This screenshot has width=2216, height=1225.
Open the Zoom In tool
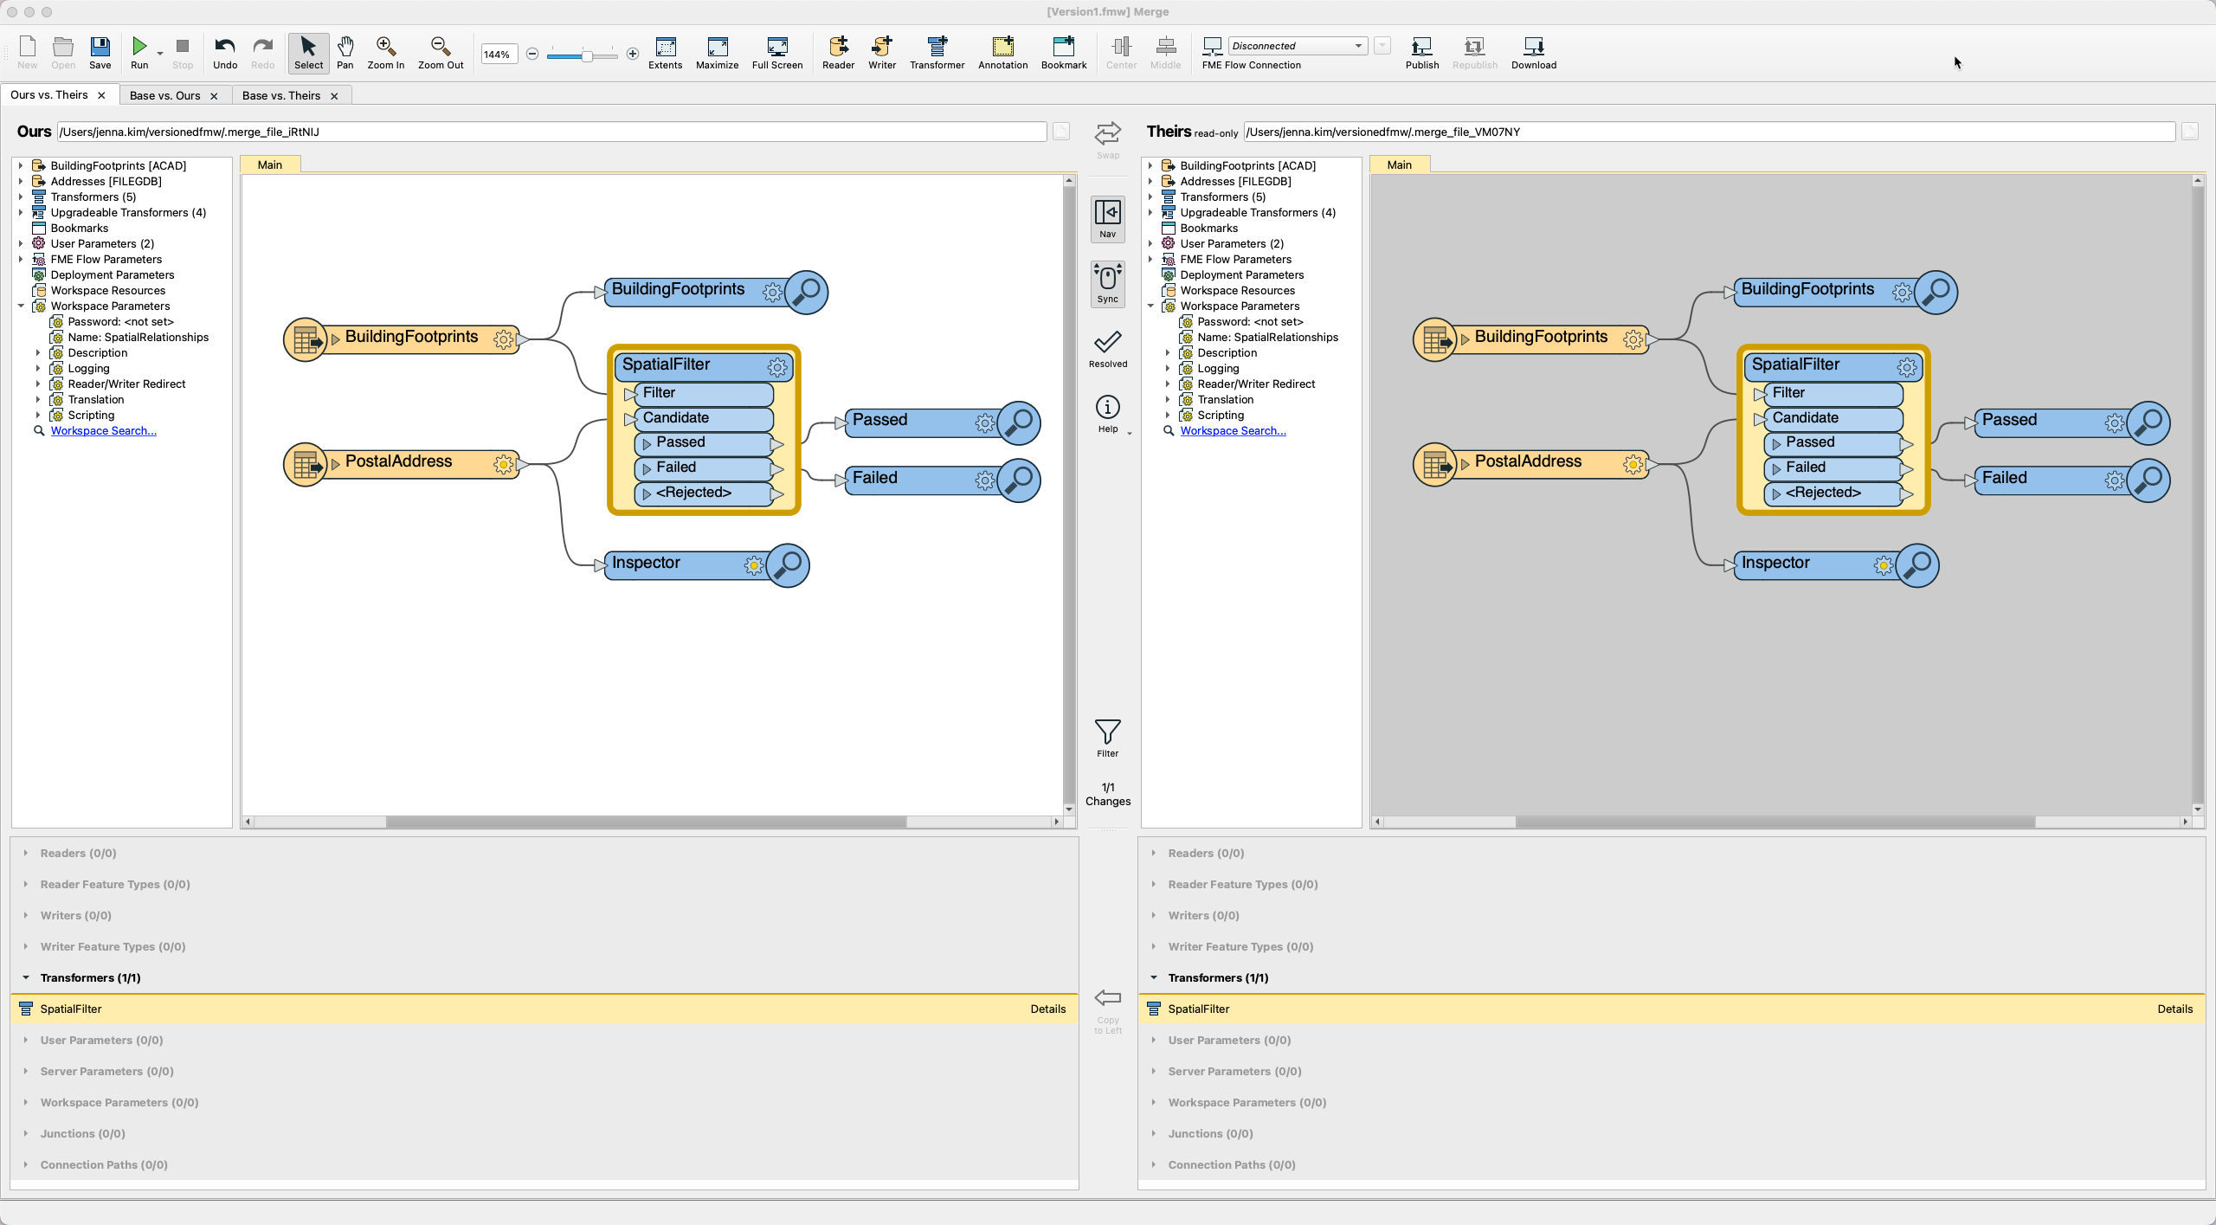pyautogui.click(x=384, y=53)
